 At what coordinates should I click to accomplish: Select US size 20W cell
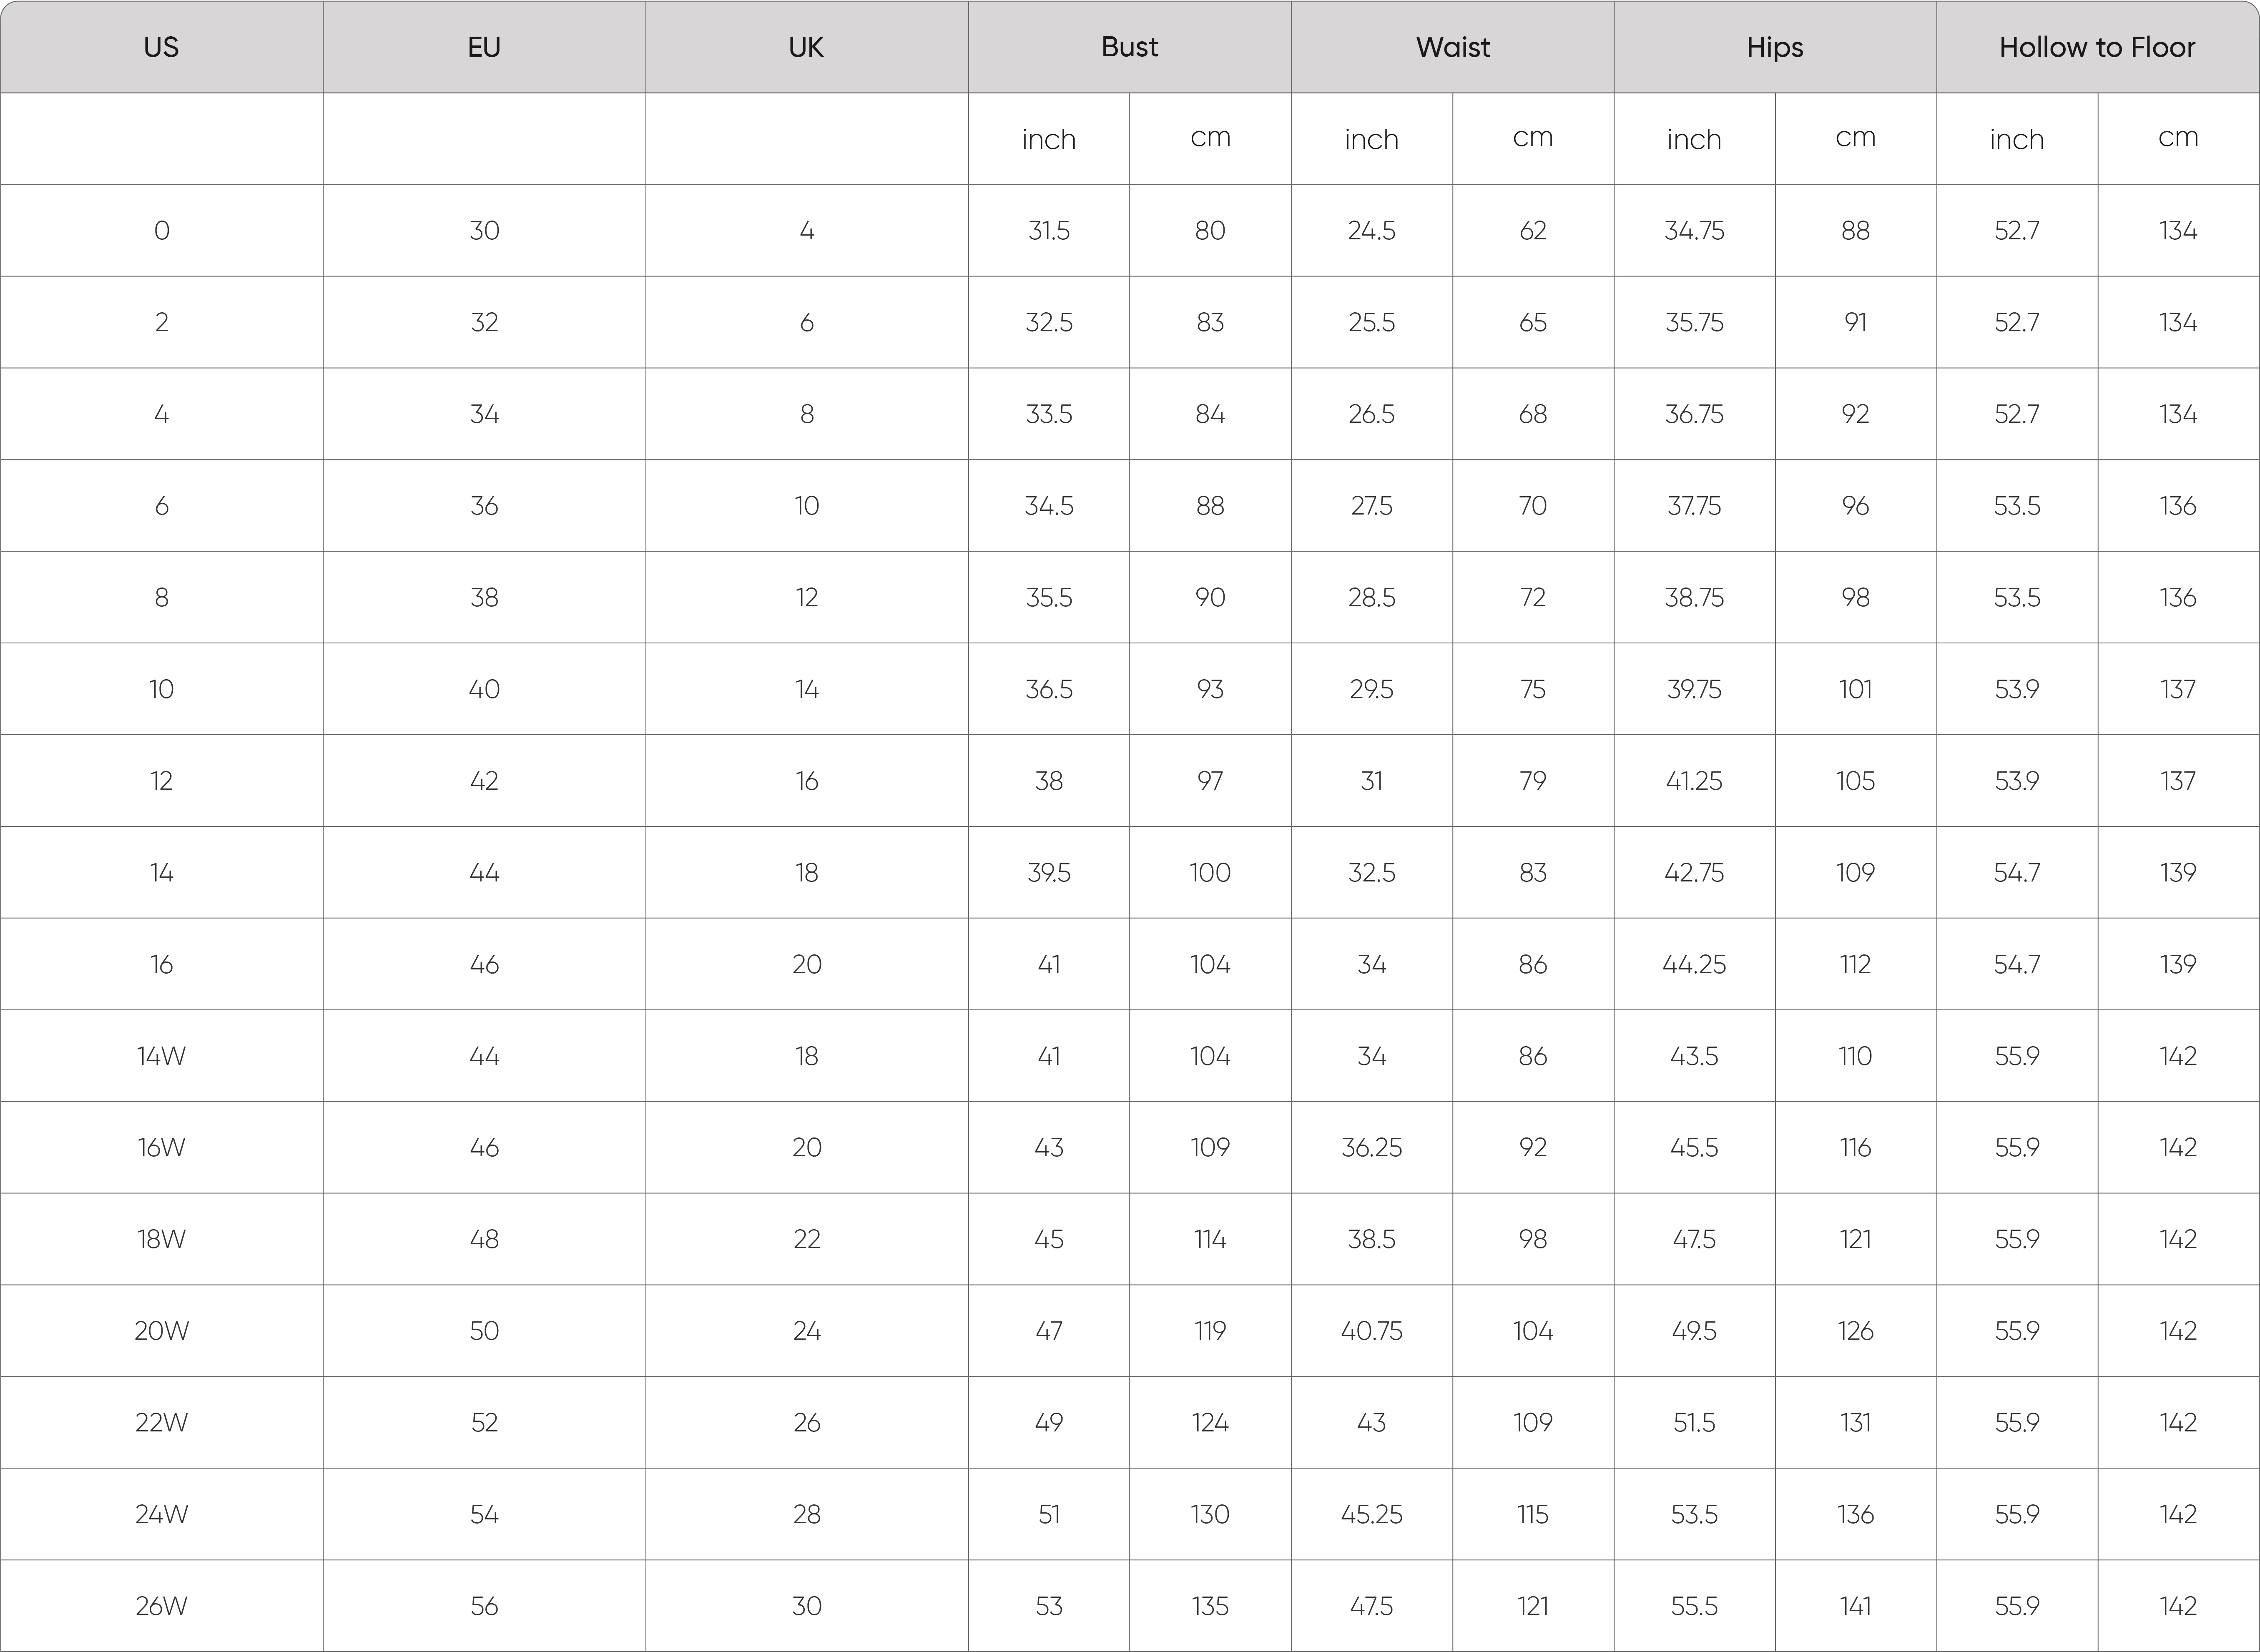click(161, 1331)
